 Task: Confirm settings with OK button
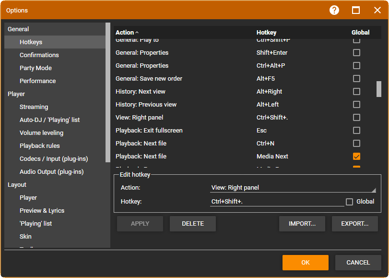[x=306, y=263]
